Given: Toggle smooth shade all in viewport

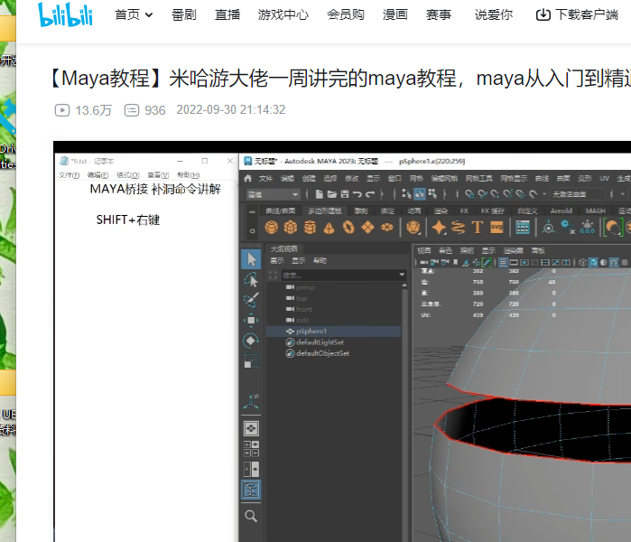Looking at the screenshot, I should point(593,263).
